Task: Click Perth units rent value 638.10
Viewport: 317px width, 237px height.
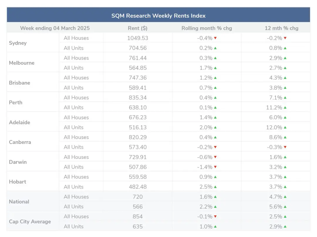Action: pyautogui.click(x=138, y=107)
